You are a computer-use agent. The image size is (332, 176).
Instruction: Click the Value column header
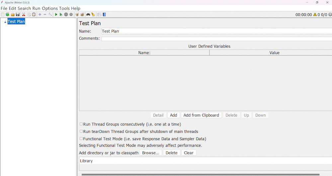[x=271, y=53]
